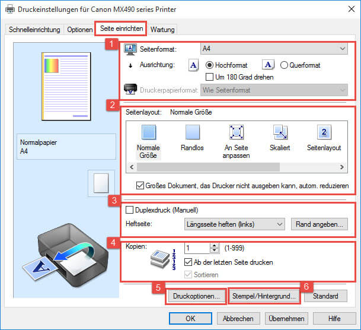The image size is (361, 330).
Task: Decrease copies with the down arrow
Action: (215, 250)
